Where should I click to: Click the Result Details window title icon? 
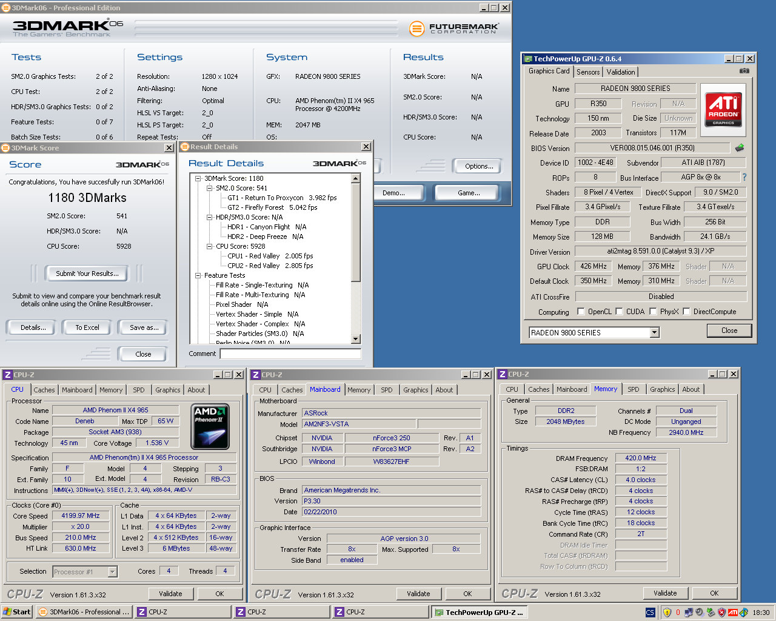[x=185, y=147]
